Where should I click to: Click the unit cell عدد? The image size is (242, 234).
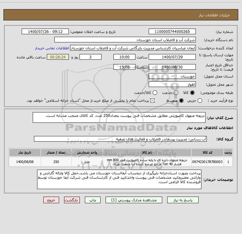[87, 162]
